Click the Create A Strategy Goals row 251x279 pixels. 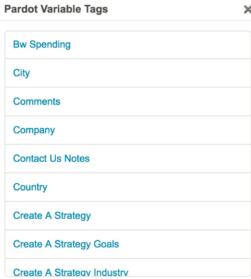click(128, 244)
